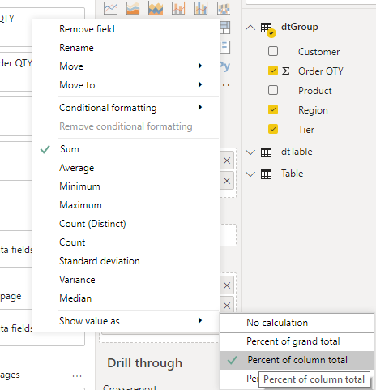Screen dimensions: 376x390
Task: Remove first field with top X button
Action: pyautogui.click(x=227, y=161)
